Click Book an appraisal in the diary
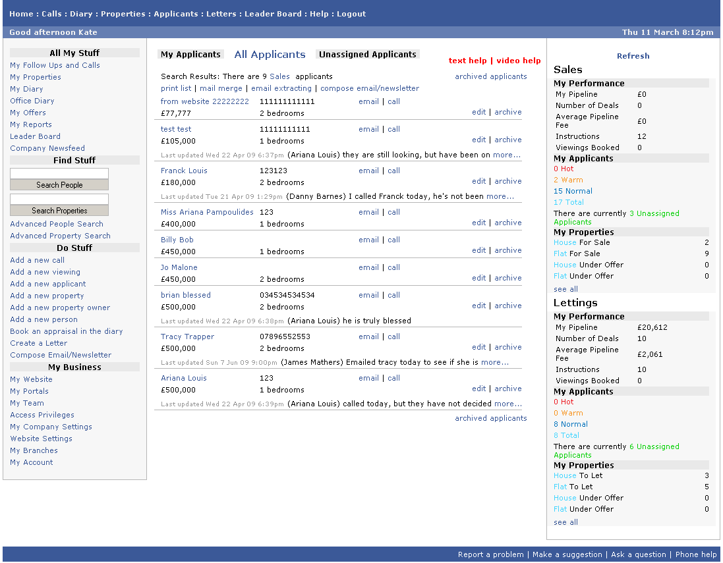Screen dimensions: 723x563 (67, 331)
